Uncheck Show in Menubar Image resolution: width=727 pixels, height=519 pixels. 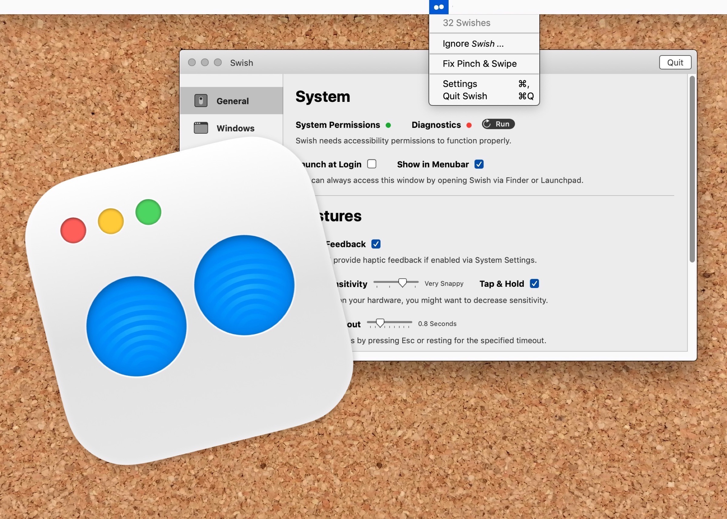pyautogui.click(x=479, y=164)
